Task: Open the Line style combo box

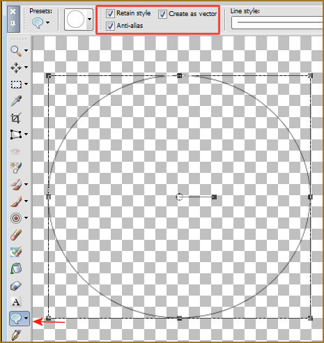Action: [x=277, y=22]
